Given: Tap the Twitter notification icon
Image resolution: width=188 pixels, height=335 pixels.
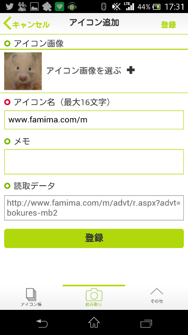Looking at the screenshot, I should (9, 7).
